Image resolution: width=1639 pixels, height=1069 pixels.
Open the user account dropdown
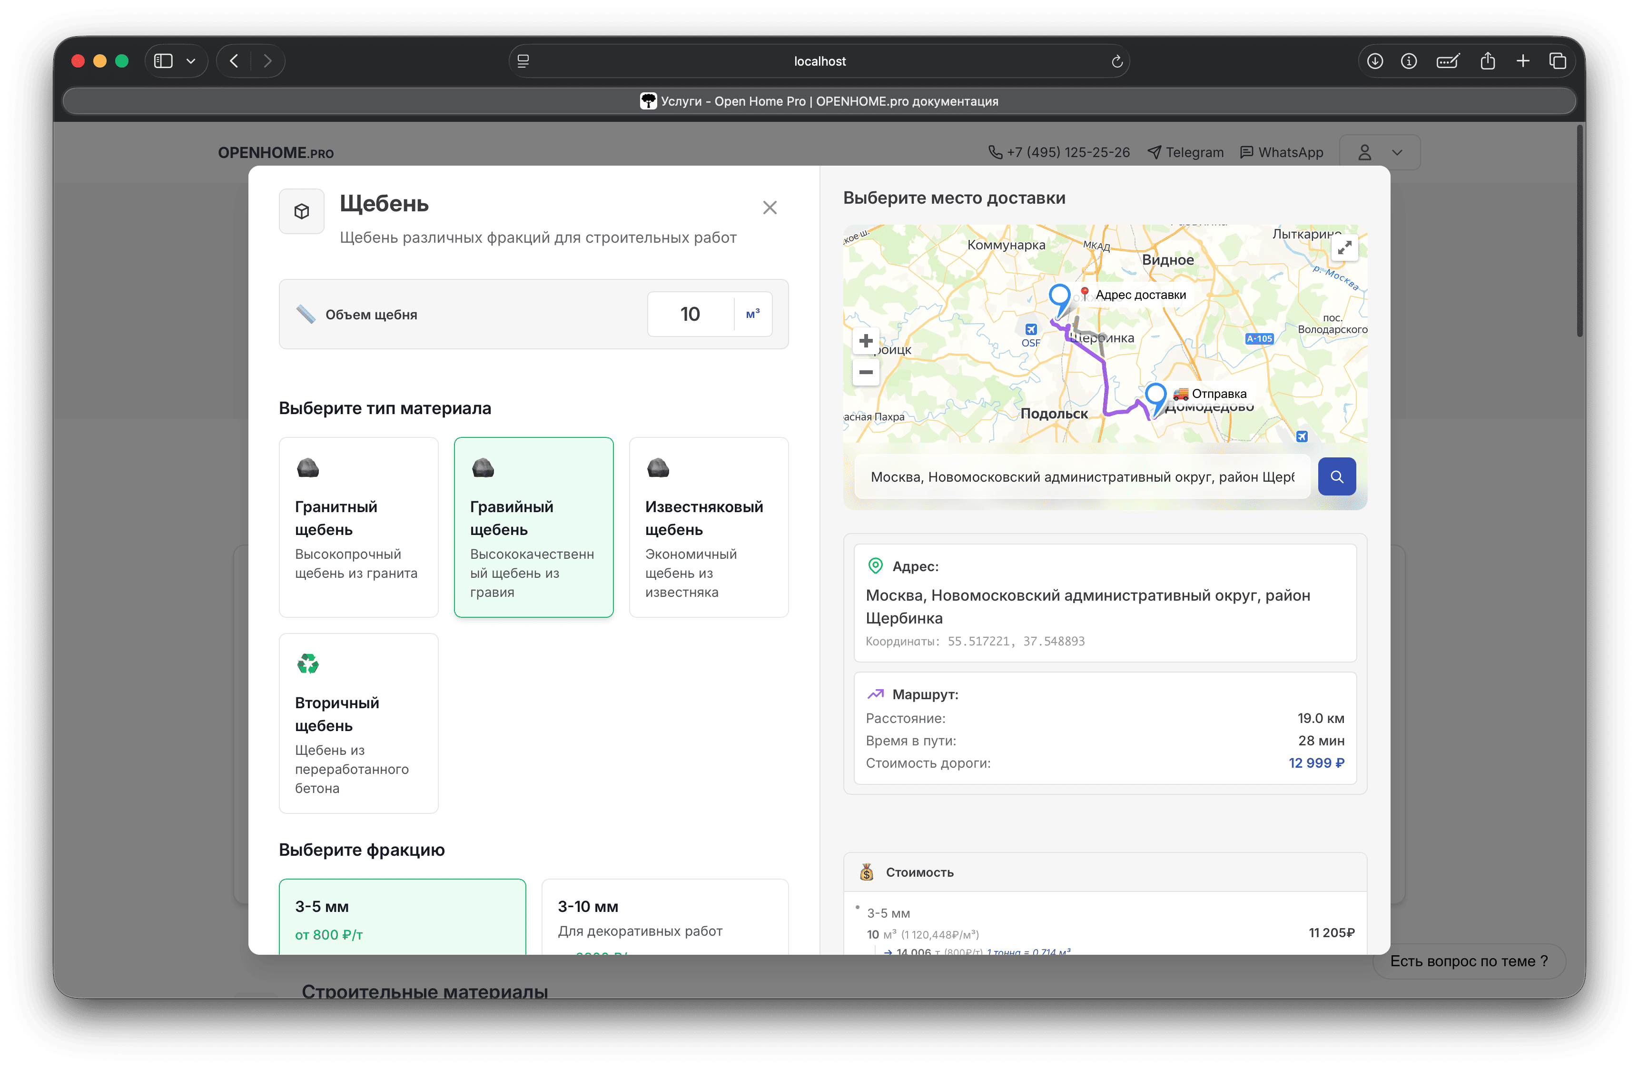pyautogui.click(x=1379, y=152)
